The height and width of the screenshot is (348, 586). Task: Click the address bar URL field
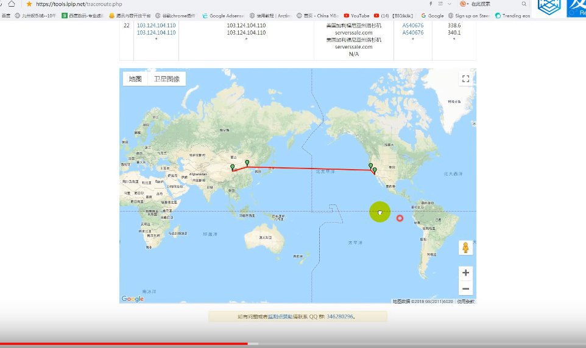pyautogui.click(x=183, y=4)
